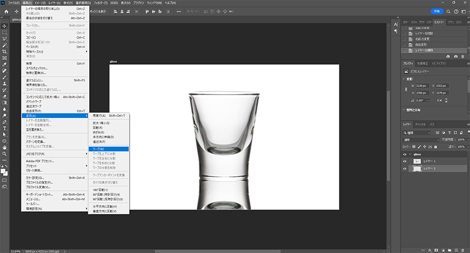
Task: Select the Lasso tool
Action: pyautogui.click(x=5, y=39)
